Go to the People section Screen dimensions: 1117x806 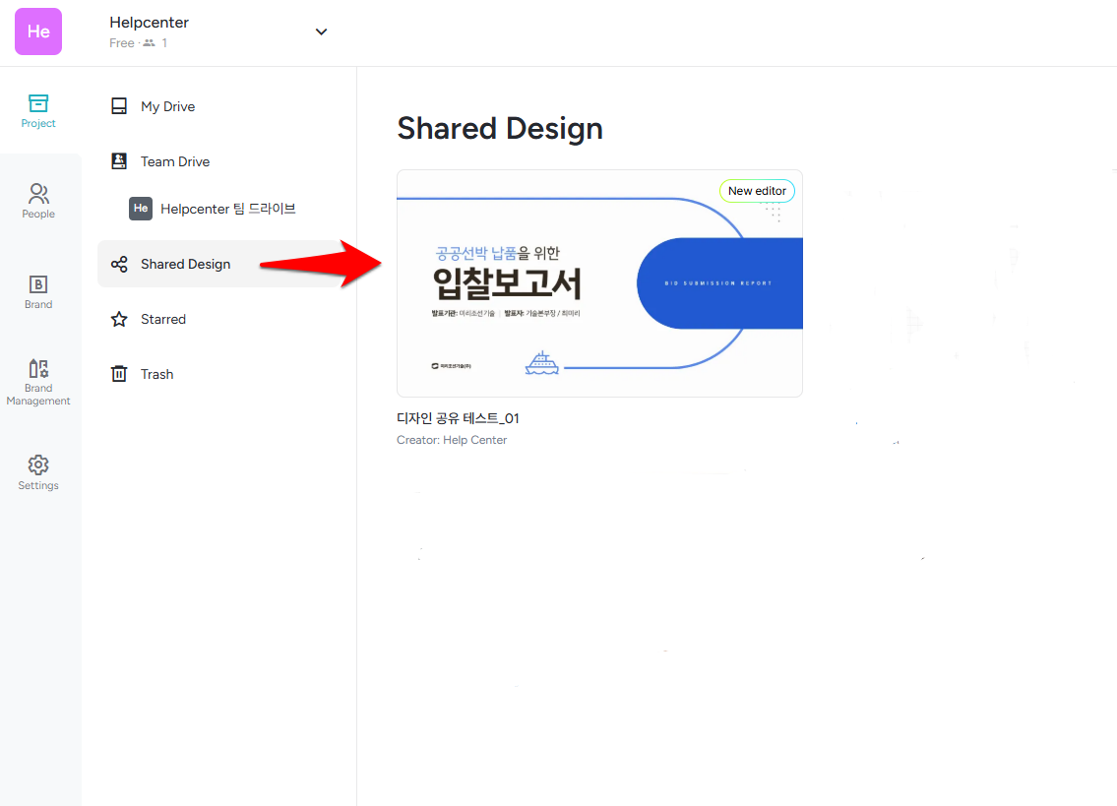[38, 201]
